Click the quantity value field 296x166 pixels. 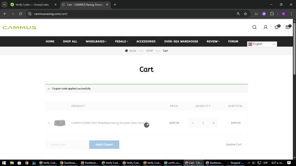click(203, 123)
